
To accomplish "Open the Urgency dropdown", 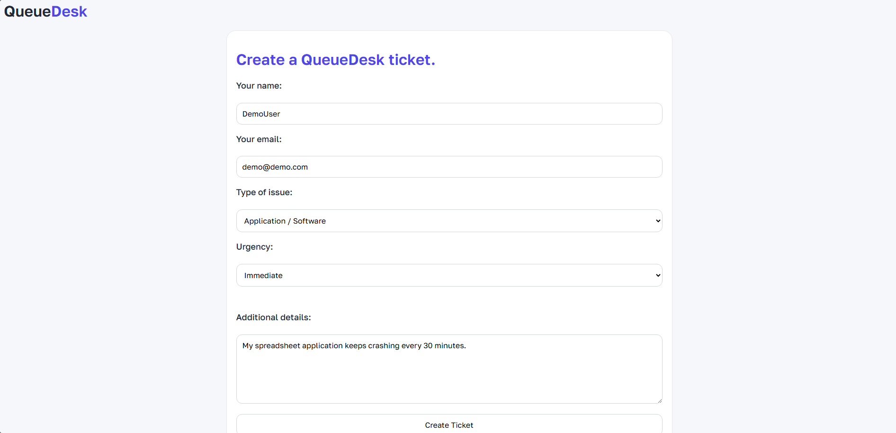I will [x=449, y=275].
